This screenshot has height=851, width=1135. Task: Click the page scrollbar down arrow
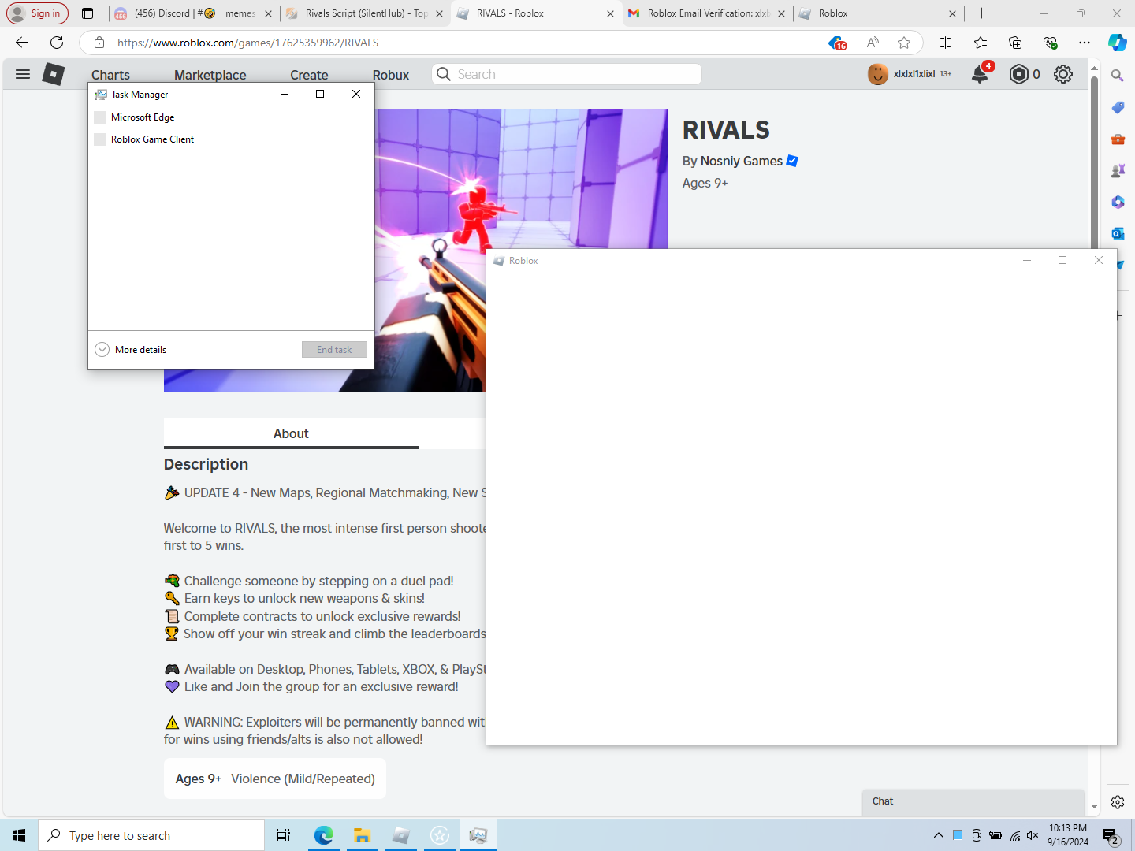pos(1094,807)
